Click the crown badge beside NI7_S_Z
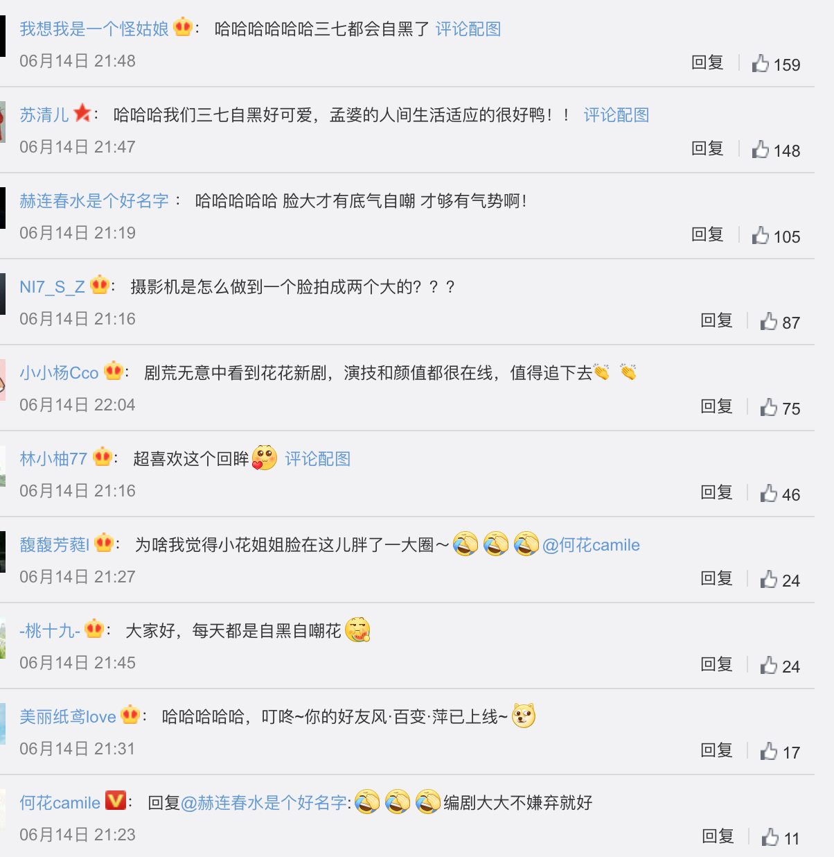Screen dimensions: 834x857 click(x=100, y=284)
